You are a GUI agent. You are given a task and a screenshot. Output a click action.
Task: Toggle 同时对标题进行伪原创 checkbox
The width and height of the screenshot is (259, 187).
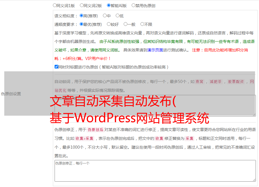56,67
